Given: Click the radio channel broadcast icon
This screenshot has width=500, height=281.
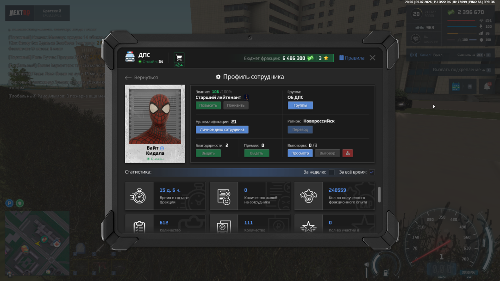Looking at the screenshot, I should click(413, 55).
